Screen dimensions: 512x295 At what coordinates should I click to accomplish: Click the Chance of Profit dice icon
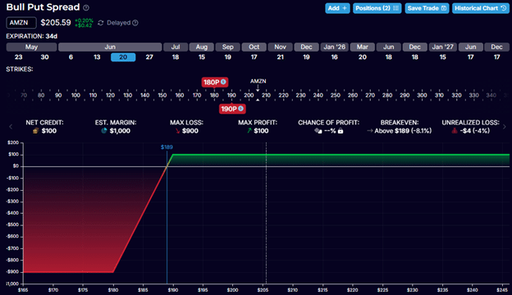[x=318, y=131]
